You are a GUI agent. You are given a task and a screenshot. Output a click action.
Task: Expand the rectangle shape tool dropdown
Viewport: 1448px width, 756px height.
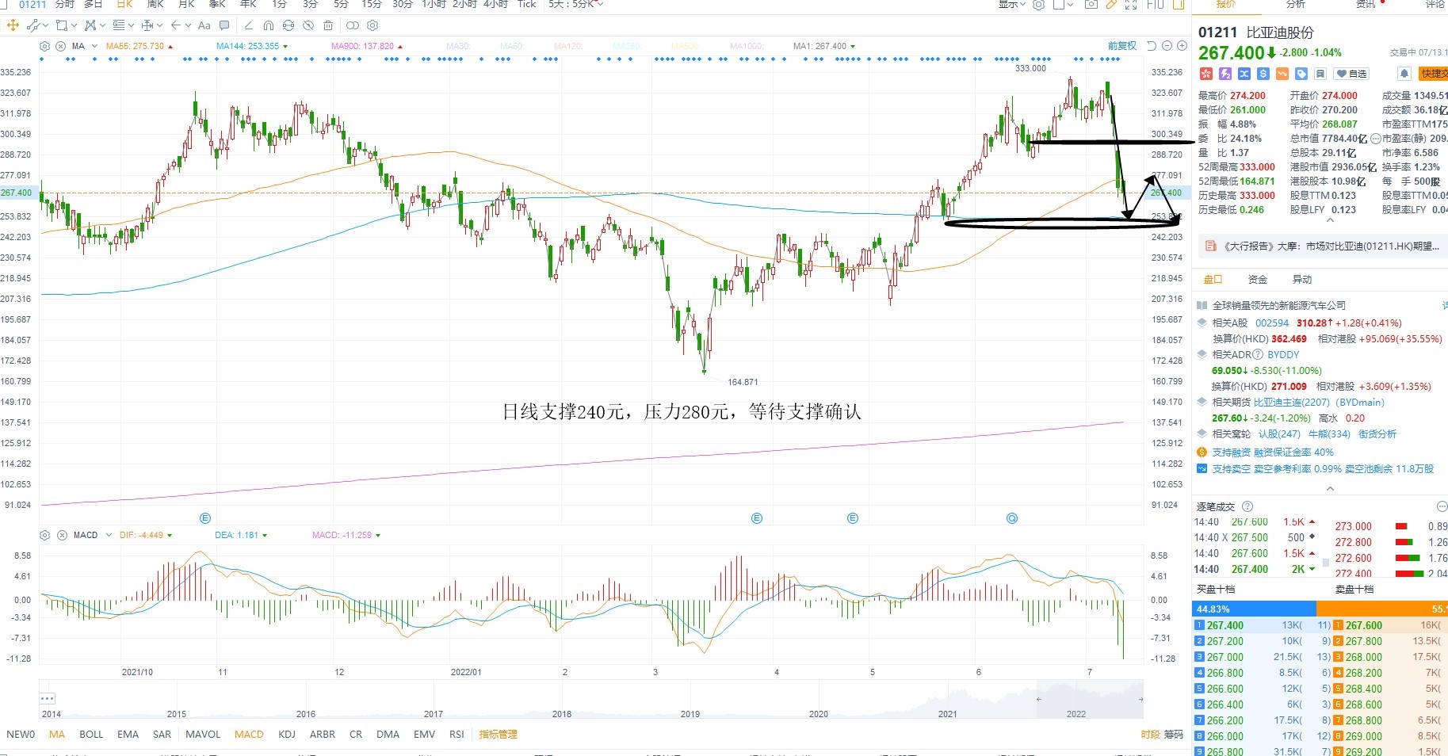(x=73, y=25)
